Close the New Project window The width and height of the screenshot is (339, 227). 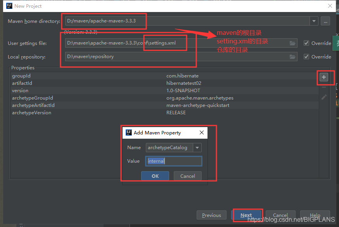click(x=330, y=6)
